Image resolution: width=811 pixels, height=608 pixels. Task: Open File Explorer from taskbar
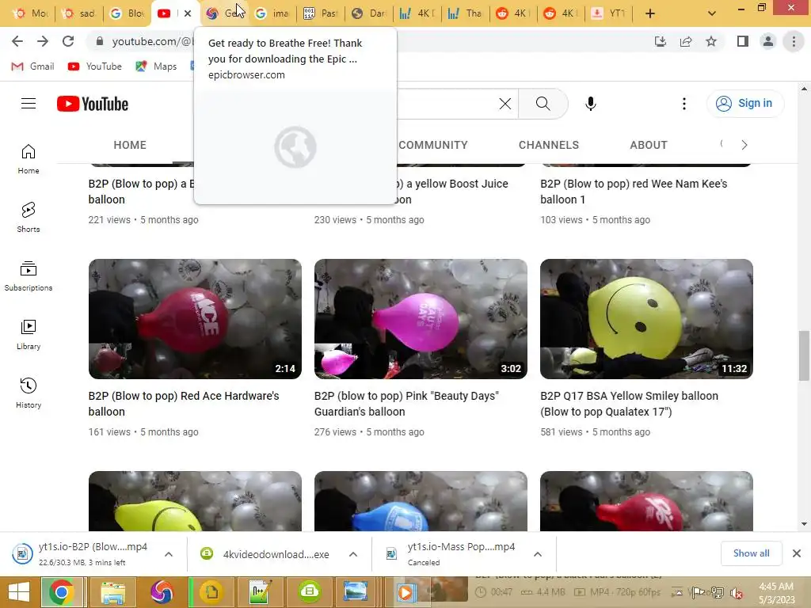(x=112, y=592)
